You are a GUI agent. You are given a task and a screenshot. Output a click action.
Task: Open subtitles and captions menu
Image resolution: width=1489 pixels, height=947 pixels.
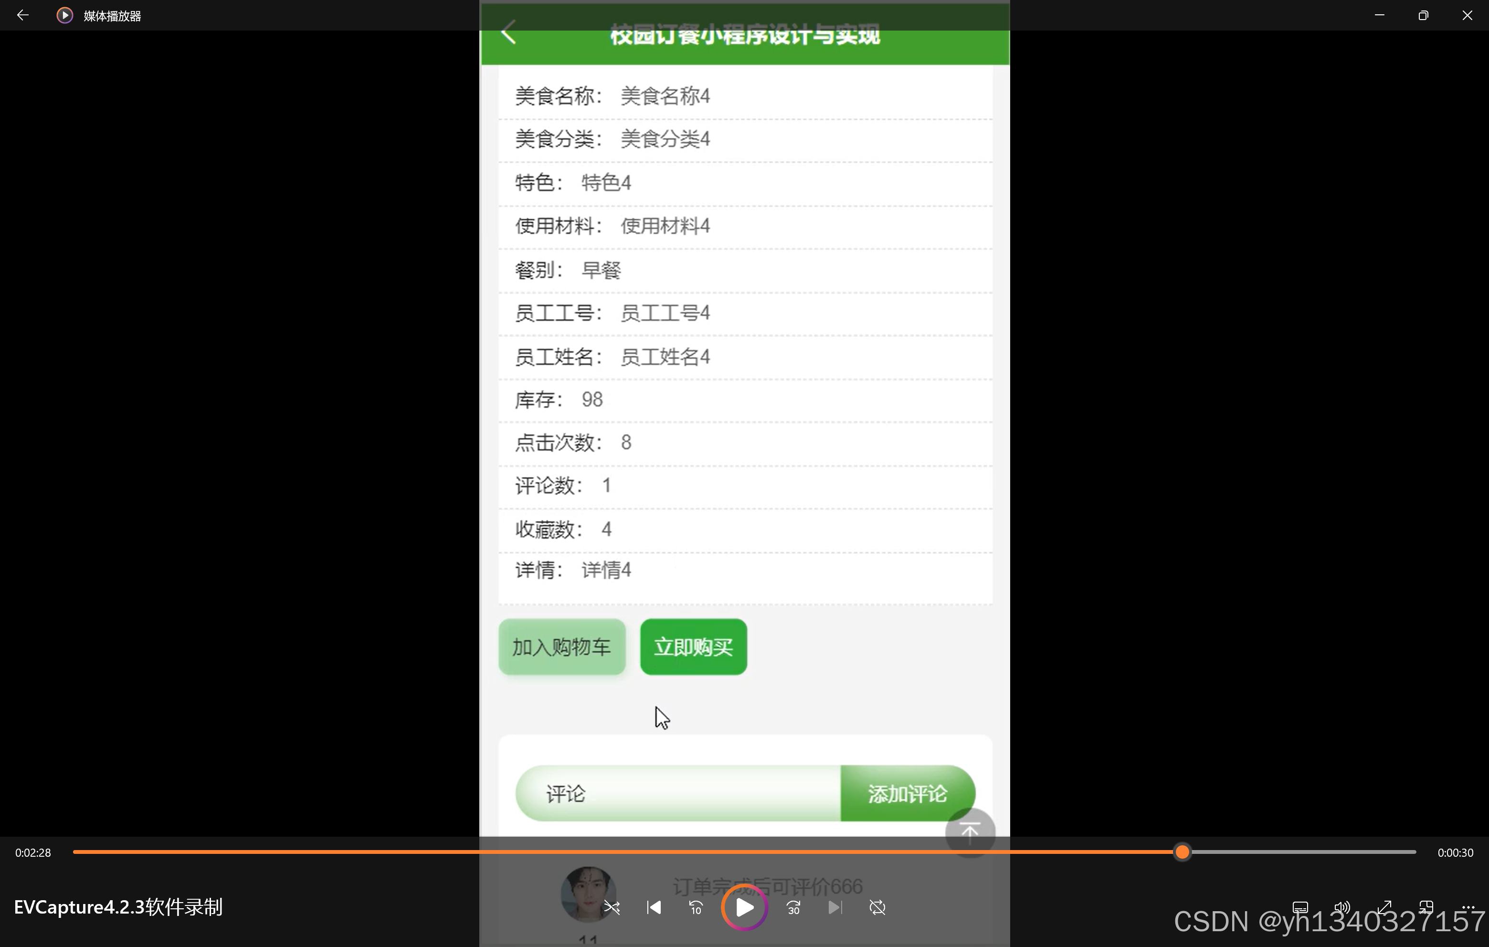(1300, 907)
